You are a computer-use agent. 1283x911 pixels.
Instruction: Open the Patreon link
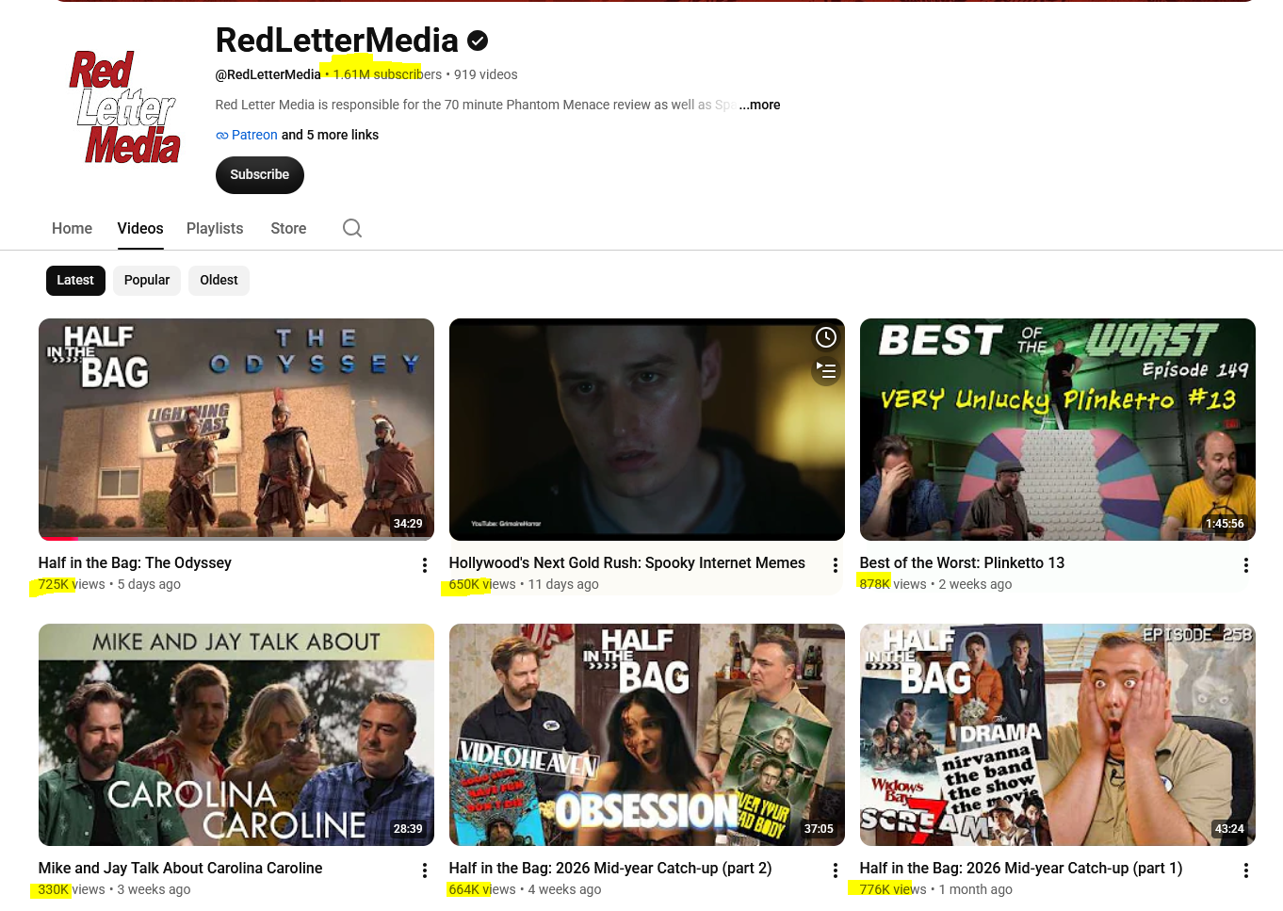coord(254,135)
